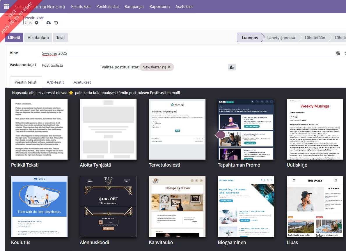The height and width of the screenshot is (251, 346).
Task: Save the record using the cloud icon
Action: click(x=49, y=23)
